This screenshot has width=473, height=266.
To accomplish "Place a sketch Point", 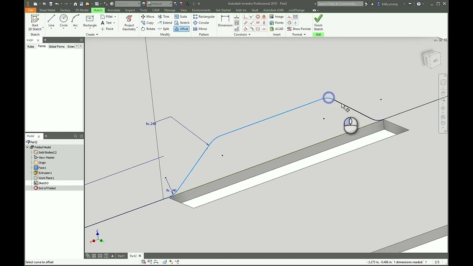I will 107,29.
